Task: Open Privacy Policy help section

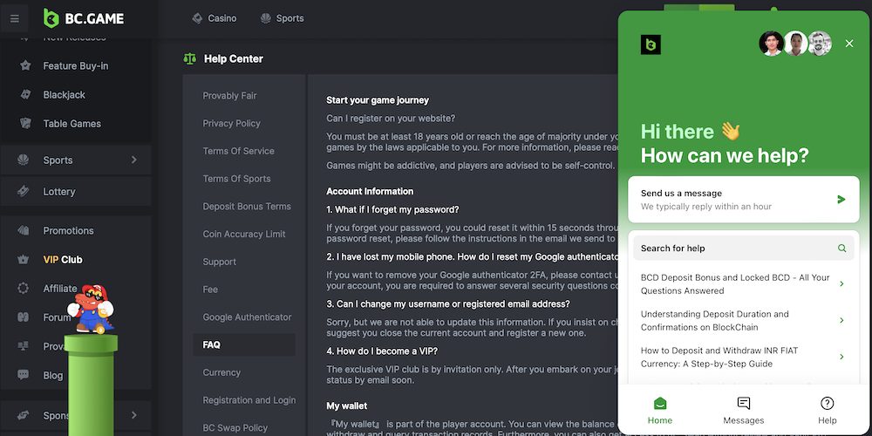Action: [x=231, y=124]
